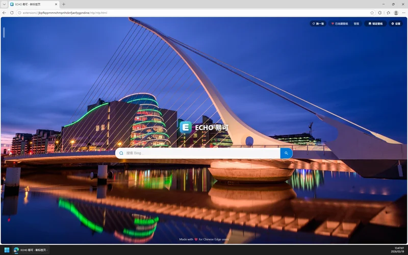Image resolution: width=408 pixels, height=255 pixels.
Task: Click the magnifier icon in search box
Action: tap(121, 153)
